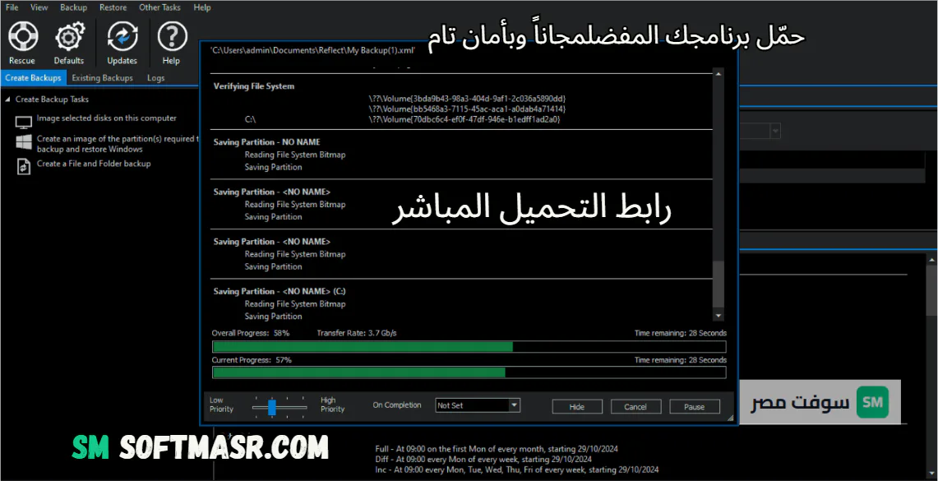The height and width of the screenshot is (481, 938).
Task: Click the background window's scrollbar up arrow
Action: coord(932,258)
